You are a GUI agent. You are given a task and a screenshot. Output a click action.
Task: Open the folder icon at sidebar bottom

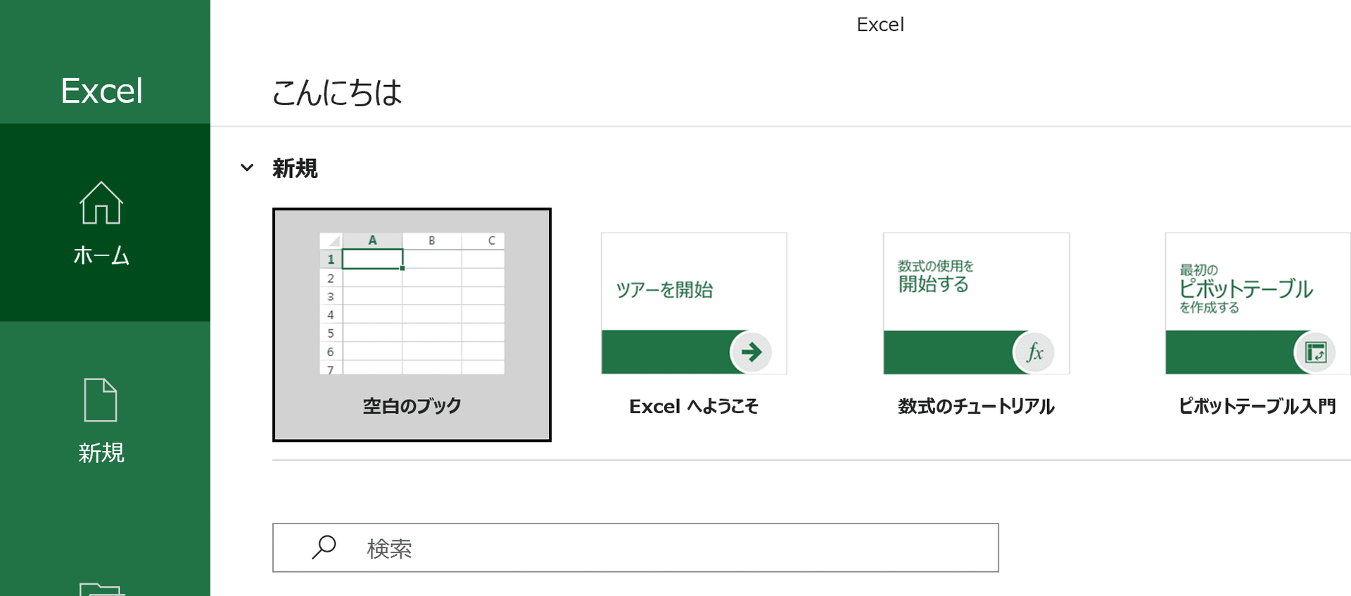[102, 589]
